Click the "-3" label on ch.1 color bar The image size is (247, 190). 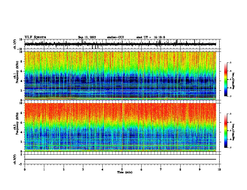[230, 62]
